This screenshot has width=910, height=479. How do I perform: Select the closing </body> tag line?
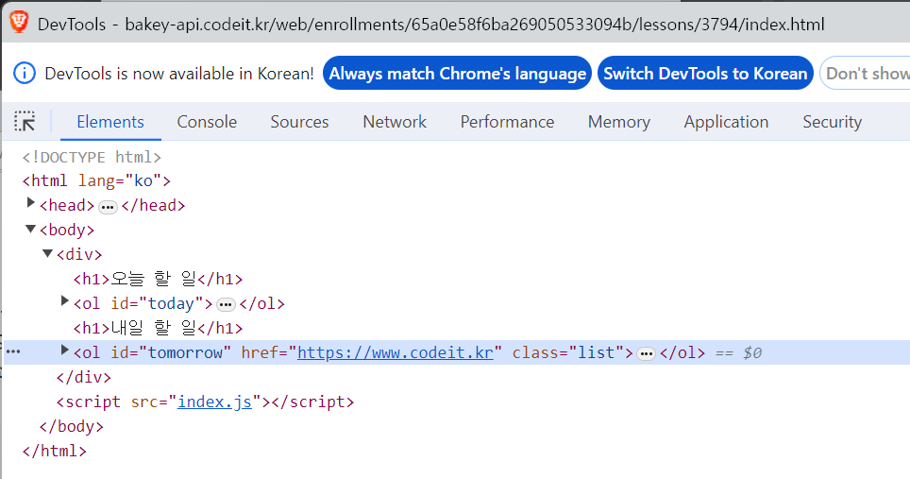click(x=72, y=427)
